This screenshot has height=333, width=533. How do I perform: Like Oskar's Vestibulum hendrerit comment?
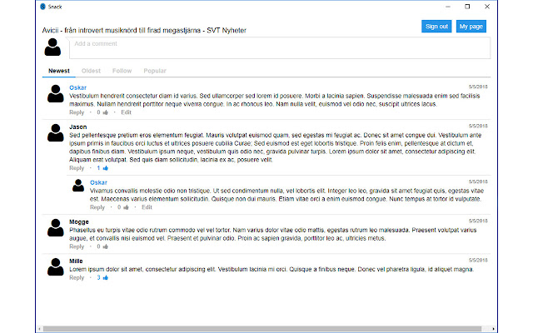106,112
